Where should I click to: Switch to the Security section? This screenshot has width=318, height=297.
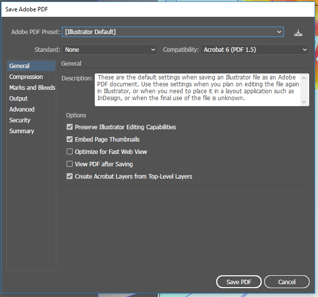click(x=20, y=120)
